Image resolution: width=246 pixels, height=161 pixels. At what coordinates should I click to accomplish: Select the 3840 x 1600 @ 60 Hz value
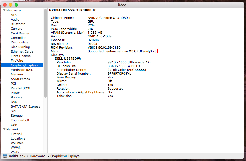(x=124, y=66)
